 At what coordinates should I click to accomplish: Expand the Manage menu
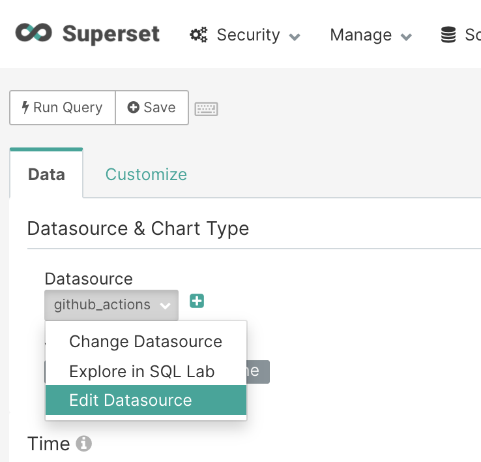tap(371, 35)
